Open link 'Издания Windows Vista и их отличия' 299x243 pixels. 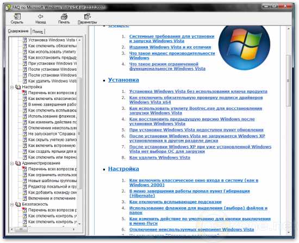(x=170, y=47)
